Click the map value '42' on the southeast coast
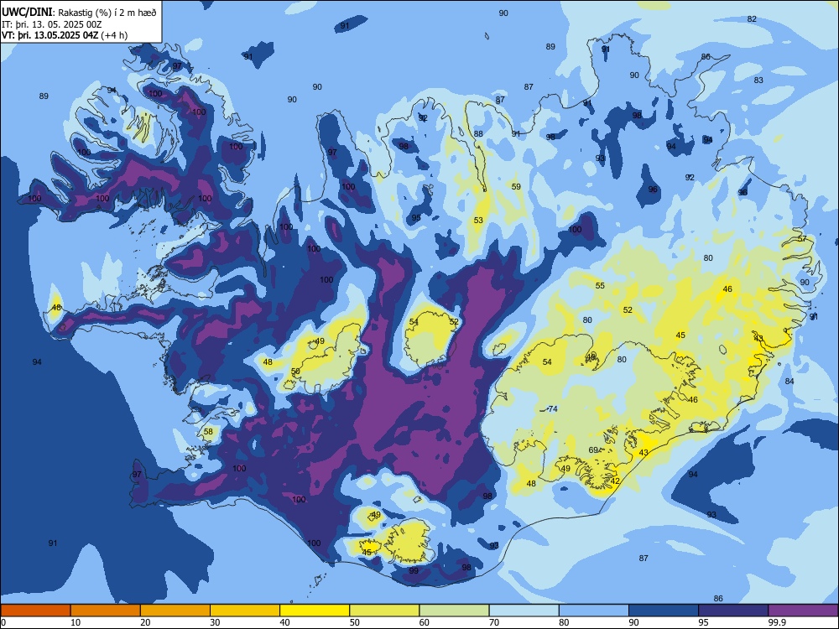This screenshot has height=629, width=839. click(615, 481)
